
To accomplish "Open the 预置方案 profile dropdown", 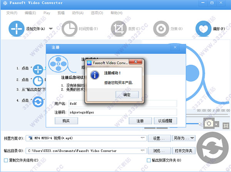I will [x=142, y=138].
